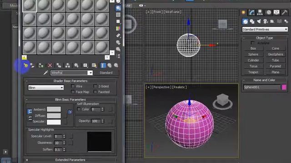Click the Sample UV Tiling icon
Viewport: 291px width, 163px height.
118,22
